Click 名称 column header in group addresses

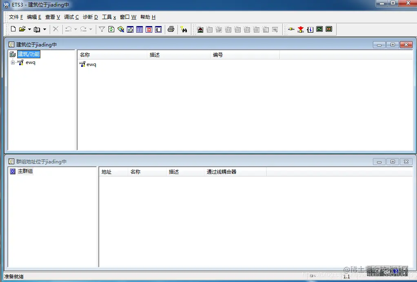147,172
